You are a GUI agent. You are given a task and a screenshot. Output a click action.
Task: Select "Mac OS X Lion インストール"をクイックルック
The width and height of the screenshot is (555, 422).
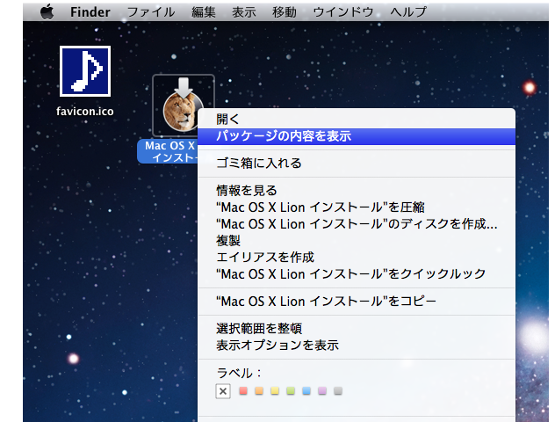(x=357, y=274)
